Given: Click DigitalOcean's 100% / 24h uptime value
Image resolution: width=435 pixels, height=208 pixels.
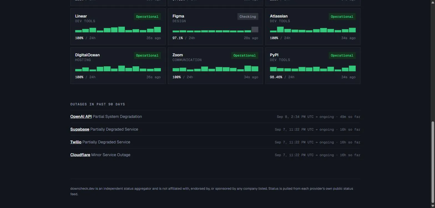Looking at the screenshot, I should tap(85, 77).
